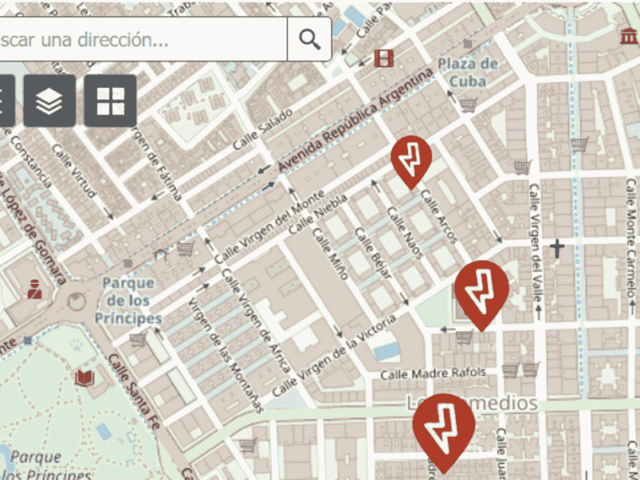Click the police officer icon near the roundabout
640x480 pixels.
[34, 289]
